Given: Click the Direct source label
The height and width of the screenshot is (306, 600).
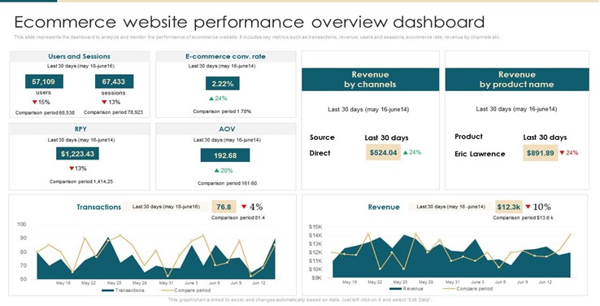Looking at the screenshot, I should pyautogui.click(x=320, y=153).
